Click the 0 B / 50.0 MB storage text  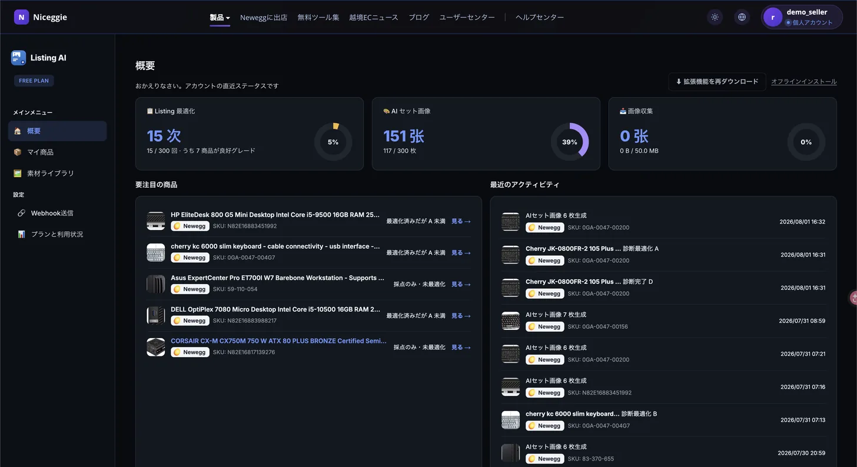click(x=639, y=151)
